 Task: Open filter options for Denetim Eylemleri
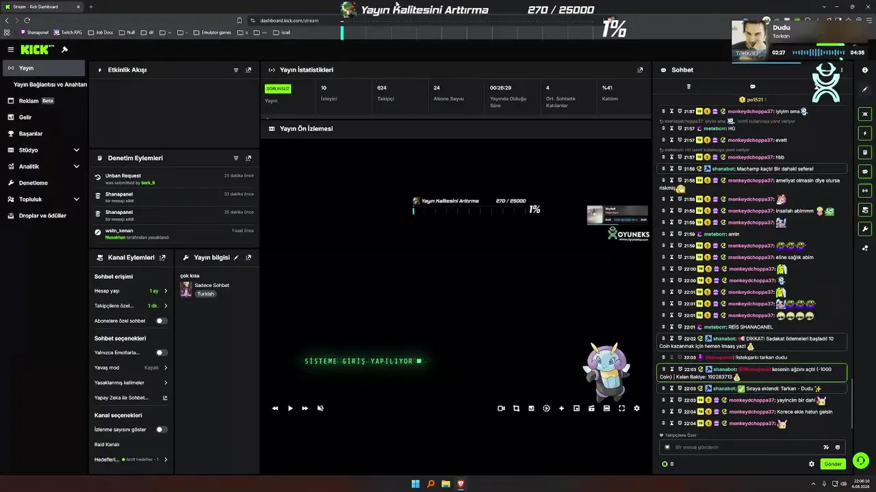[236, 158]
